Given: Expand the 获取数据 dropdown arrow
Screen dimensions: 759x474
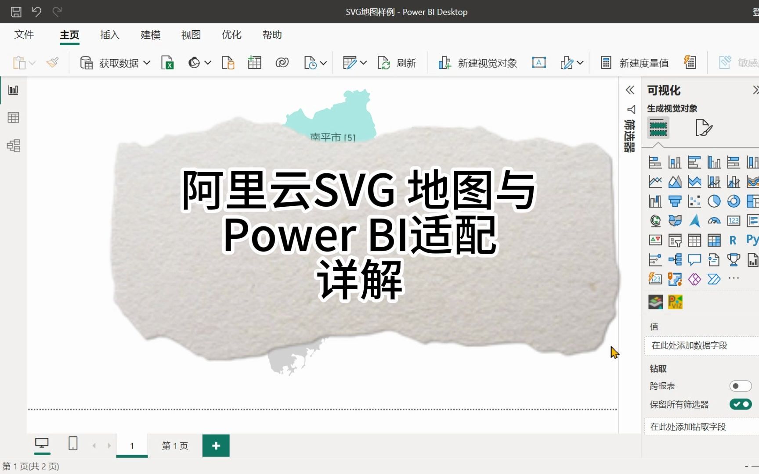Looking at the screenshot, I should coord(147,63).
